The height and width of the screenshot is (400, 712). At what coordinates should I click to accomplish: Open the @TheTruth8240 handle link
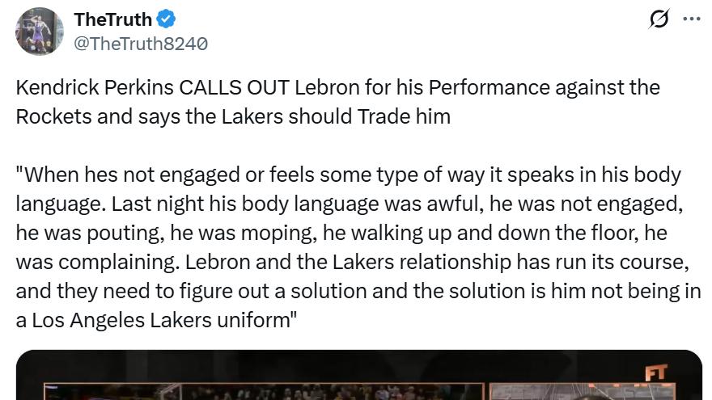pyautogui.click(x=140, y=44)
